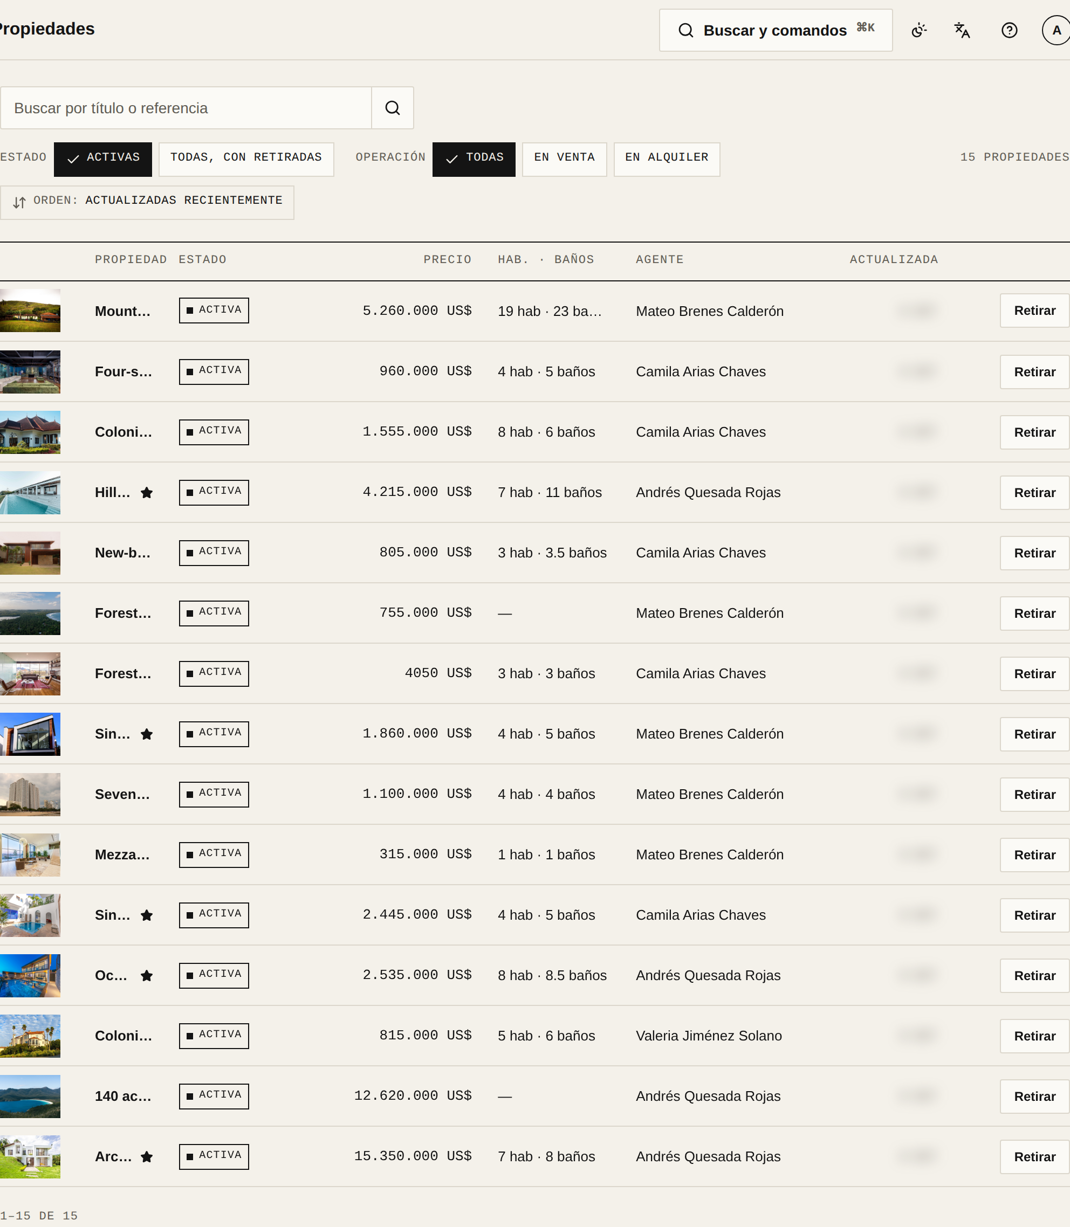The width and height of the screenshot is (1070, 1227).
Task: Click 1–15 de 15 pagination text
Action: click(x=39, y=1216)
